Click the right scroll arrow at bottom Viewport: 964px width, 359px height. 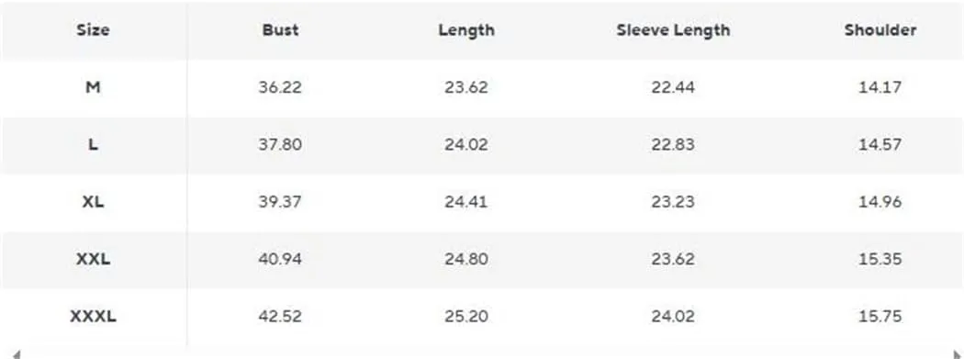coord(958,354)
